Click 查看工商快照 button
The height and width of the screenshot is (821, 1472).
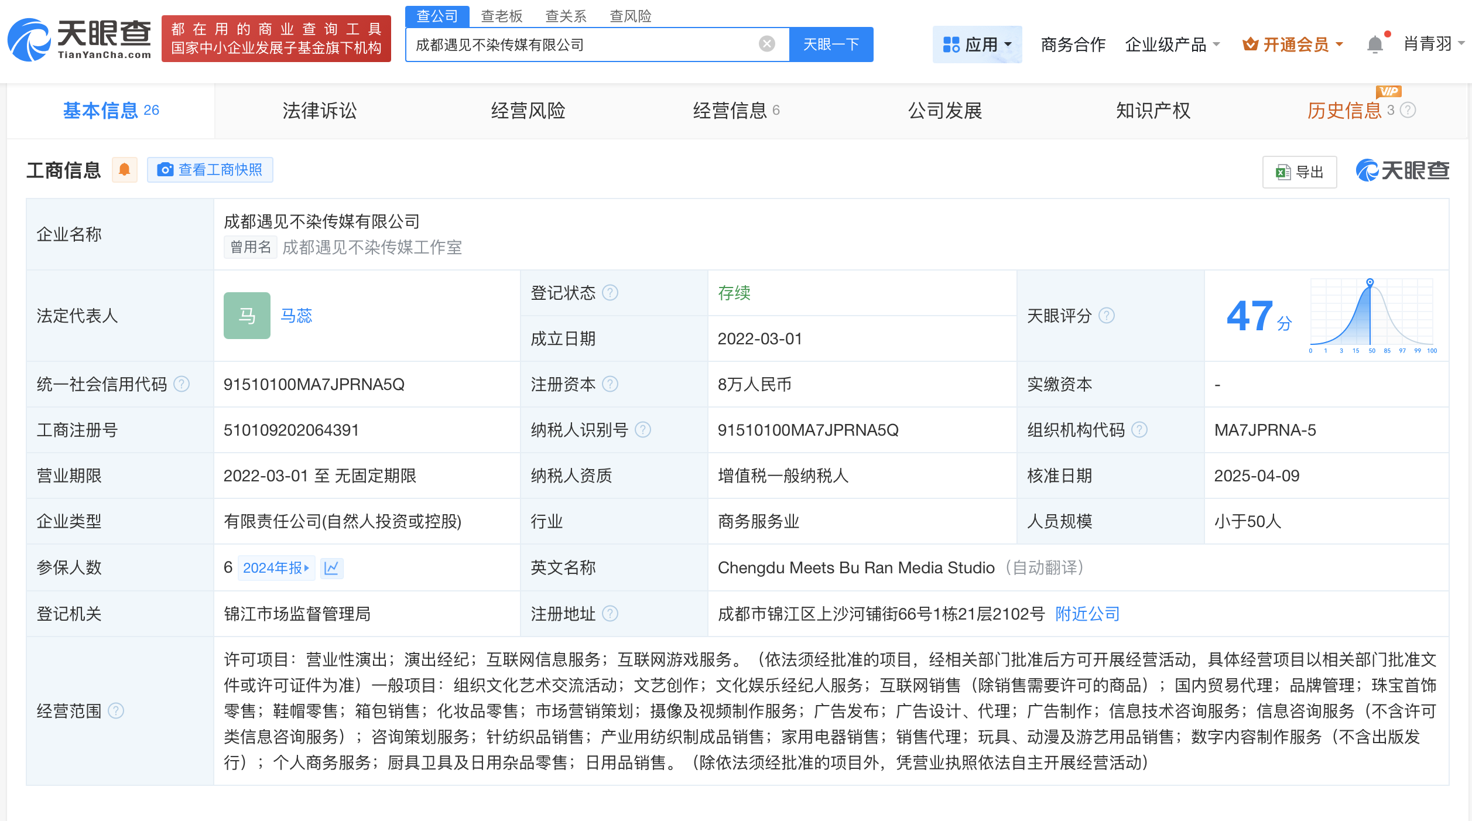pos(210,170)
